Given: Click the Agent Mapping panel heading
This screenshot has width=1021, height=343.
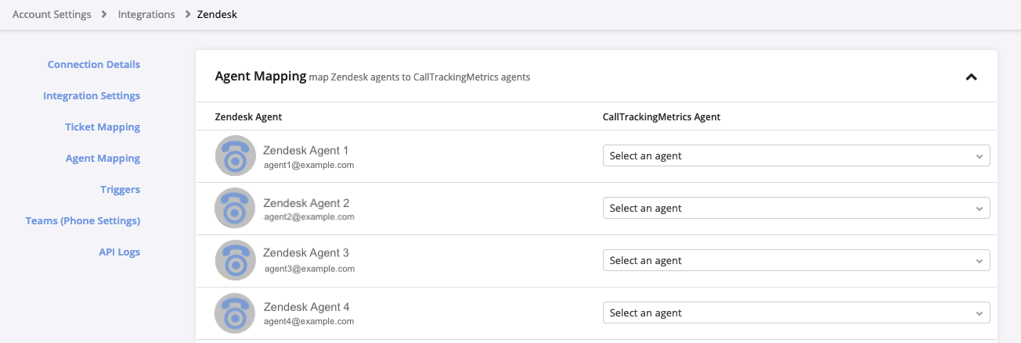Looking at the screenshot, I should point(261,76).
